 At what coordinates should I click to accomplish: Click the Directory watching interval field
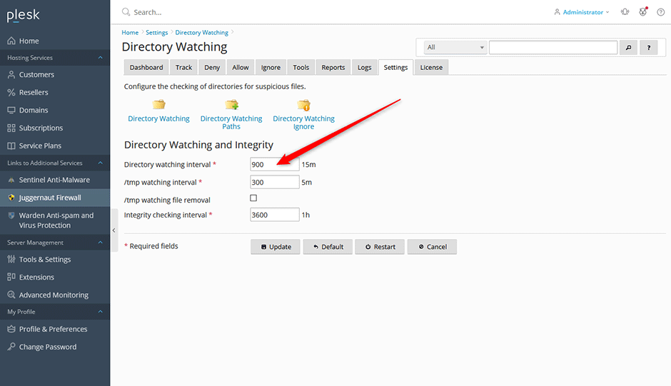click(274, 165)
